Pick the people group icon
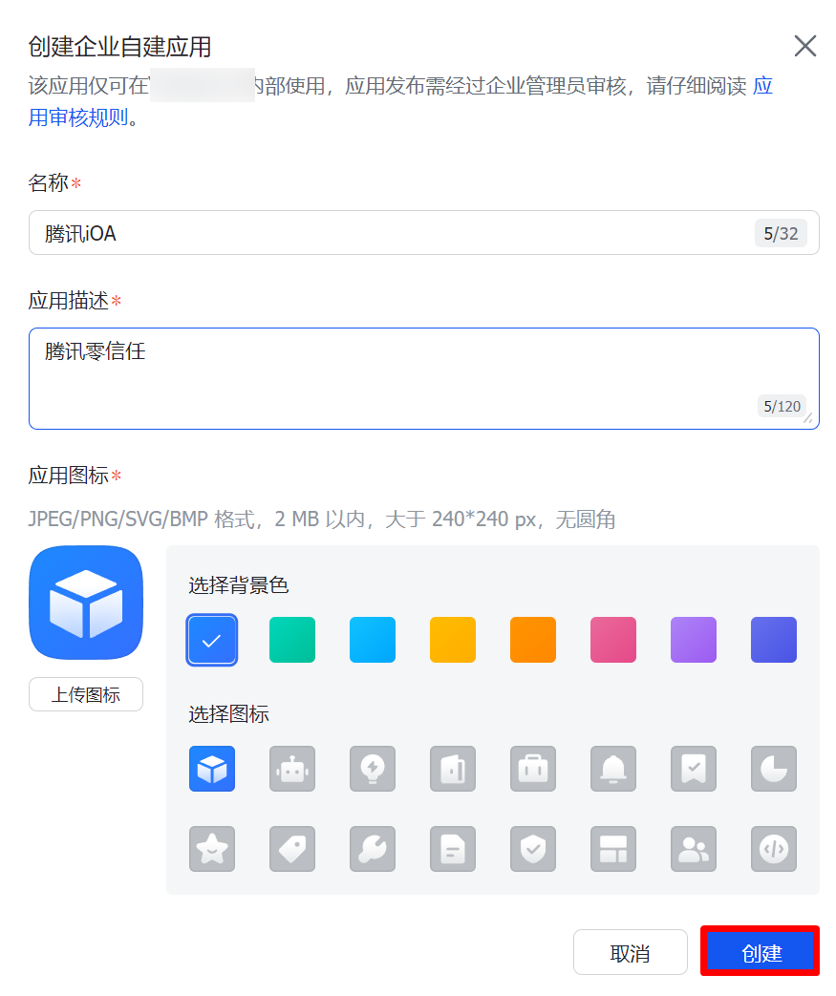This screenshot has width=836, height=996. pos(694,849)
